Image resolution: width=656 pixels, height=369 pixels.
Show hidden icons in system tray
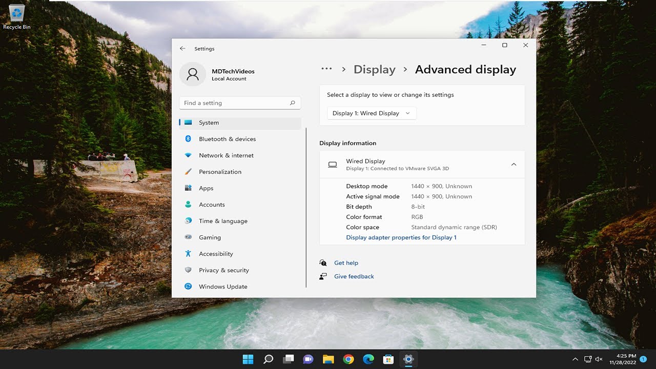(x=575, y=359)
